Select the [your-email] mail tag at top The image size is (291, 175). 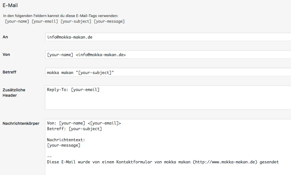[x=45, y=22]
